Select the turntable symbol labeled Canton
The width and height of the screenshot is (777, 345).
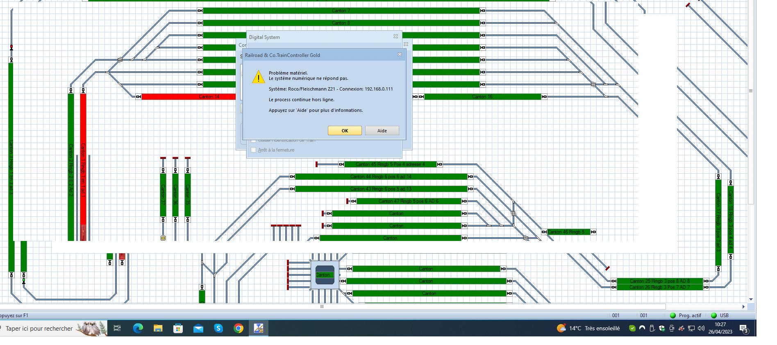point(325,275)
